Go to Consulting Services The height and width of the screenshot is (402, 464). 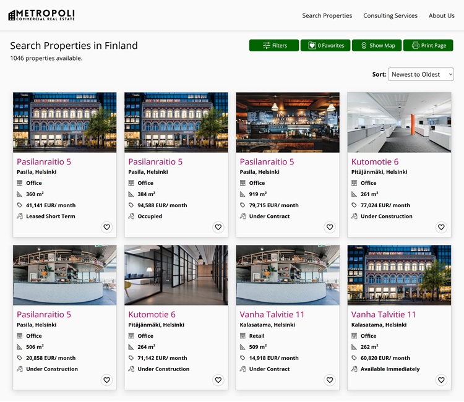[390, 15]
